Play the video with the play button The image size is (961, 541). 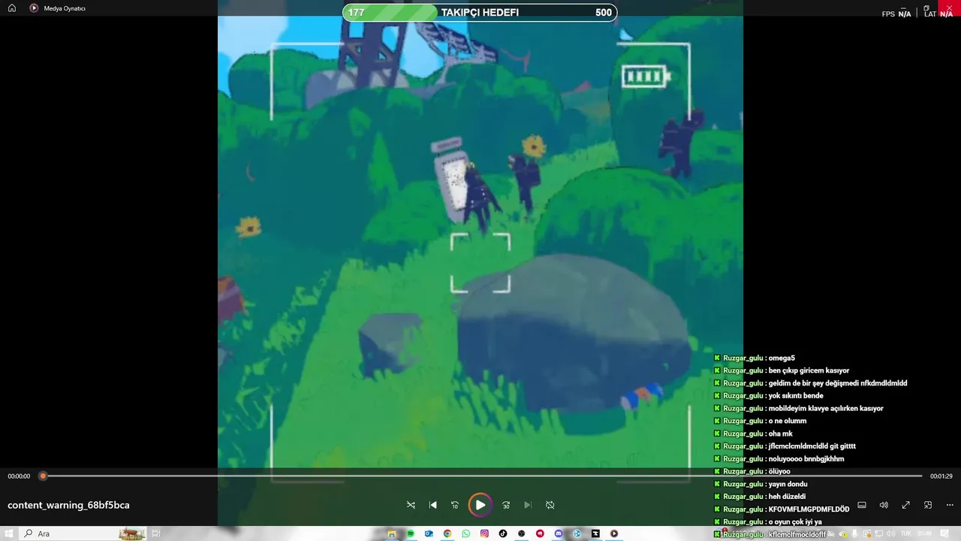pyautogui.click(x=480, y=505)
